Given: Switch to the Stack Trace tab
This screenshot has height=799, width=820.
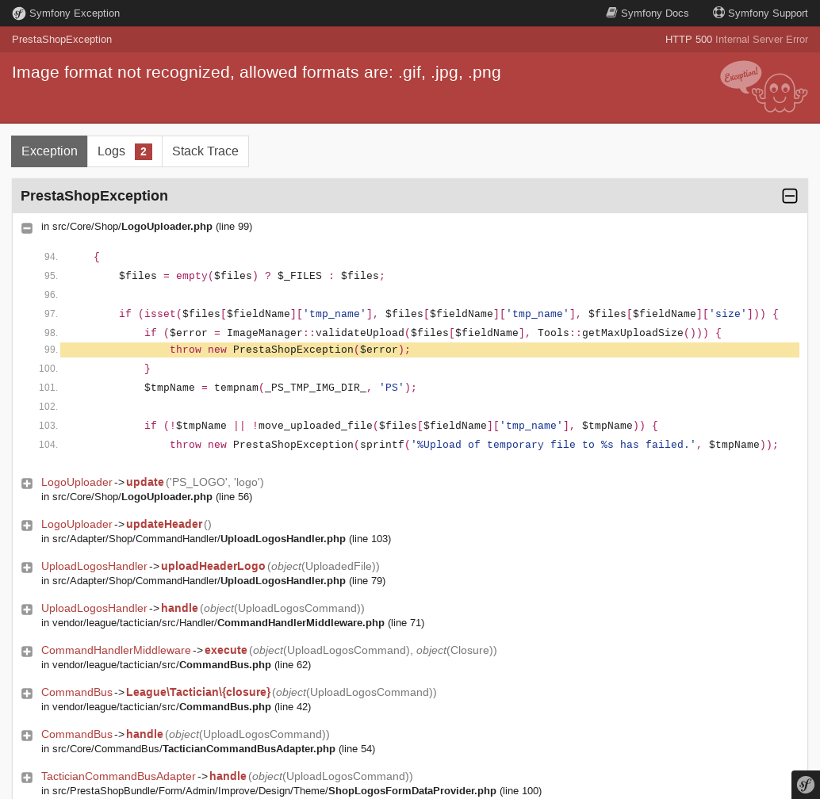Looking at the screenshot, I should tap(205, 151).
